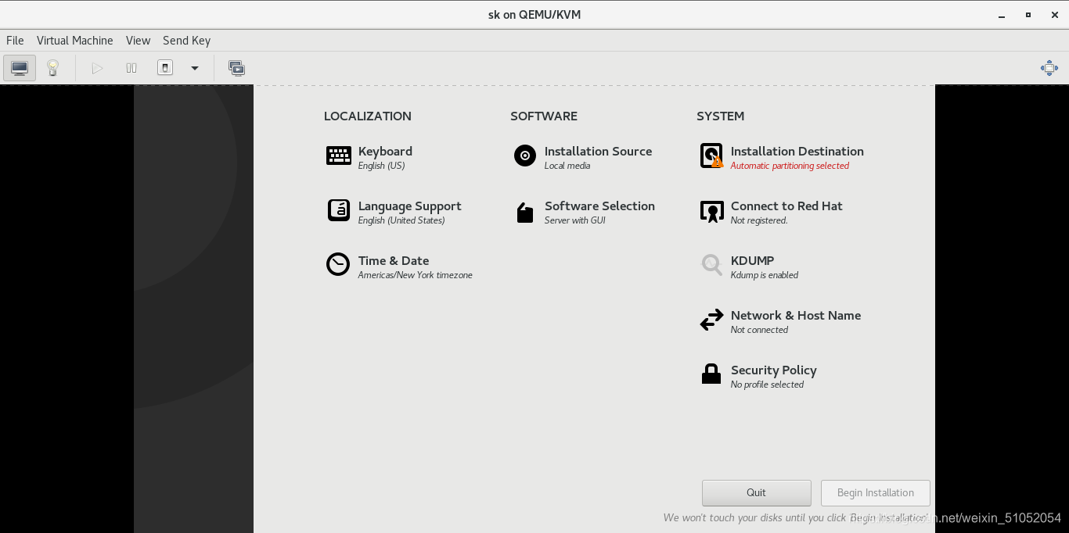This screenshot has height=533, width=1069.
Task: Click the Quit button
Action: (757, 493)
